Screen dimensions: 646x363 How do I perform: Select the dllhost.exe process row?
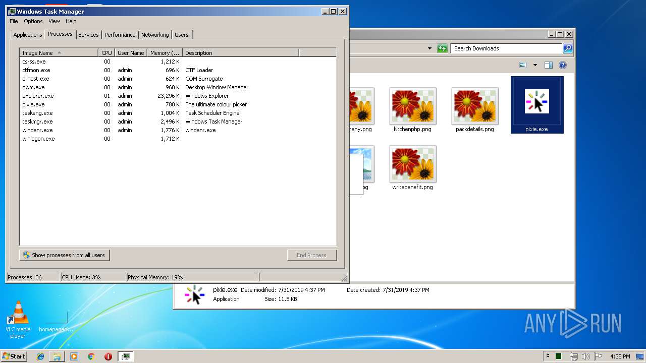coord(178,79)
